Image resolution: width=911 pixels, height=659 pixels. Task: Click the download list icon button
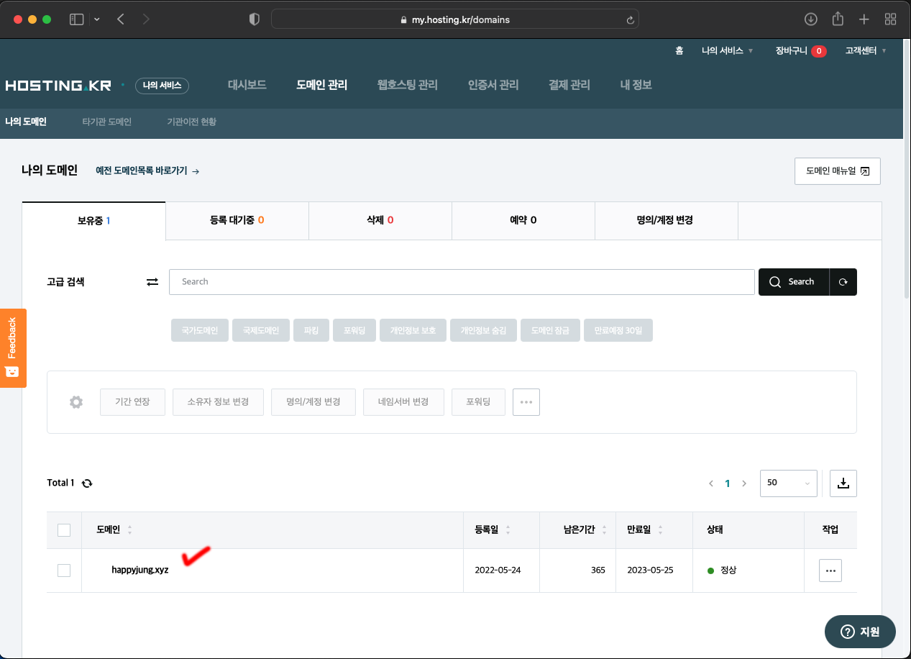tap(843, 483)
